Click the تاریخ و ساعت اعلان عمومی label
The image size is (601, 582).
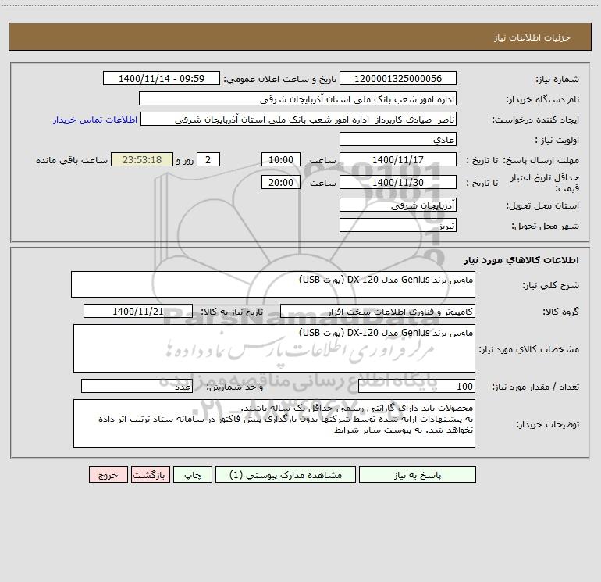click(280, 79)
